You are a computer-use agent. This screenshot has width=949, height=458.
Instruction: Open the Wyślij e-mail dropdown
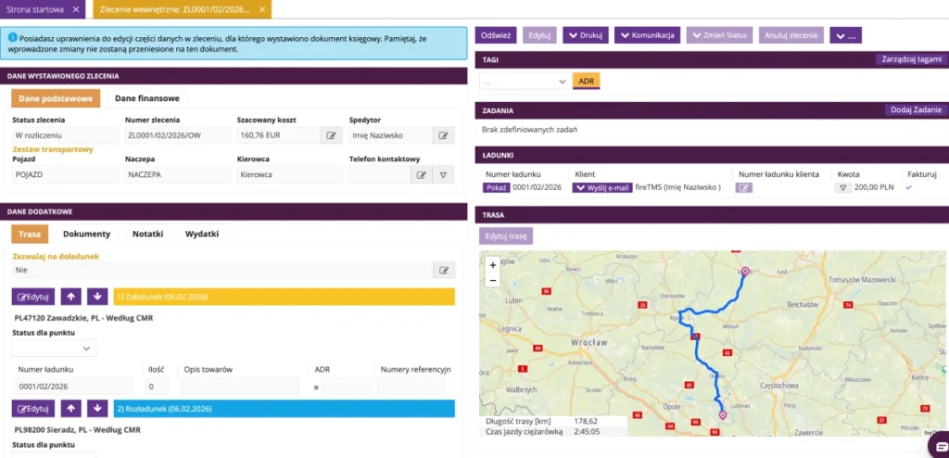(602, 188)
